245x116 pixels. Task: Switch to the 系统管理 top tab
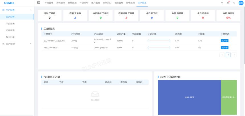pyautogui.click(x=61, y=3)
